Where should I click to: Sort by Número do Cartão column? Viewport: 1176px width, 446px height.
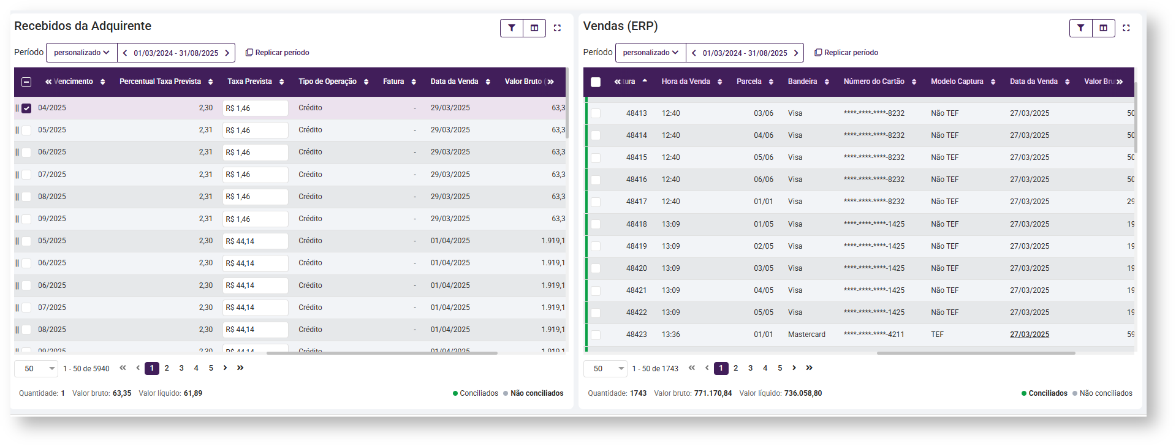(914, 82)
